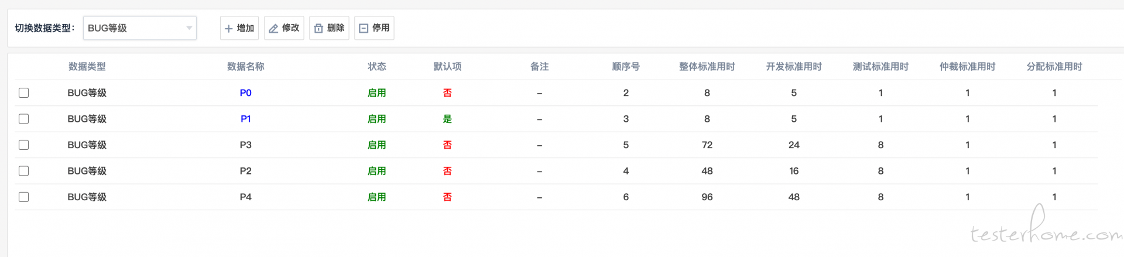Enable the checkbox for the P4 row
This screenshot has height=257, width=1124.
(24, 197)
